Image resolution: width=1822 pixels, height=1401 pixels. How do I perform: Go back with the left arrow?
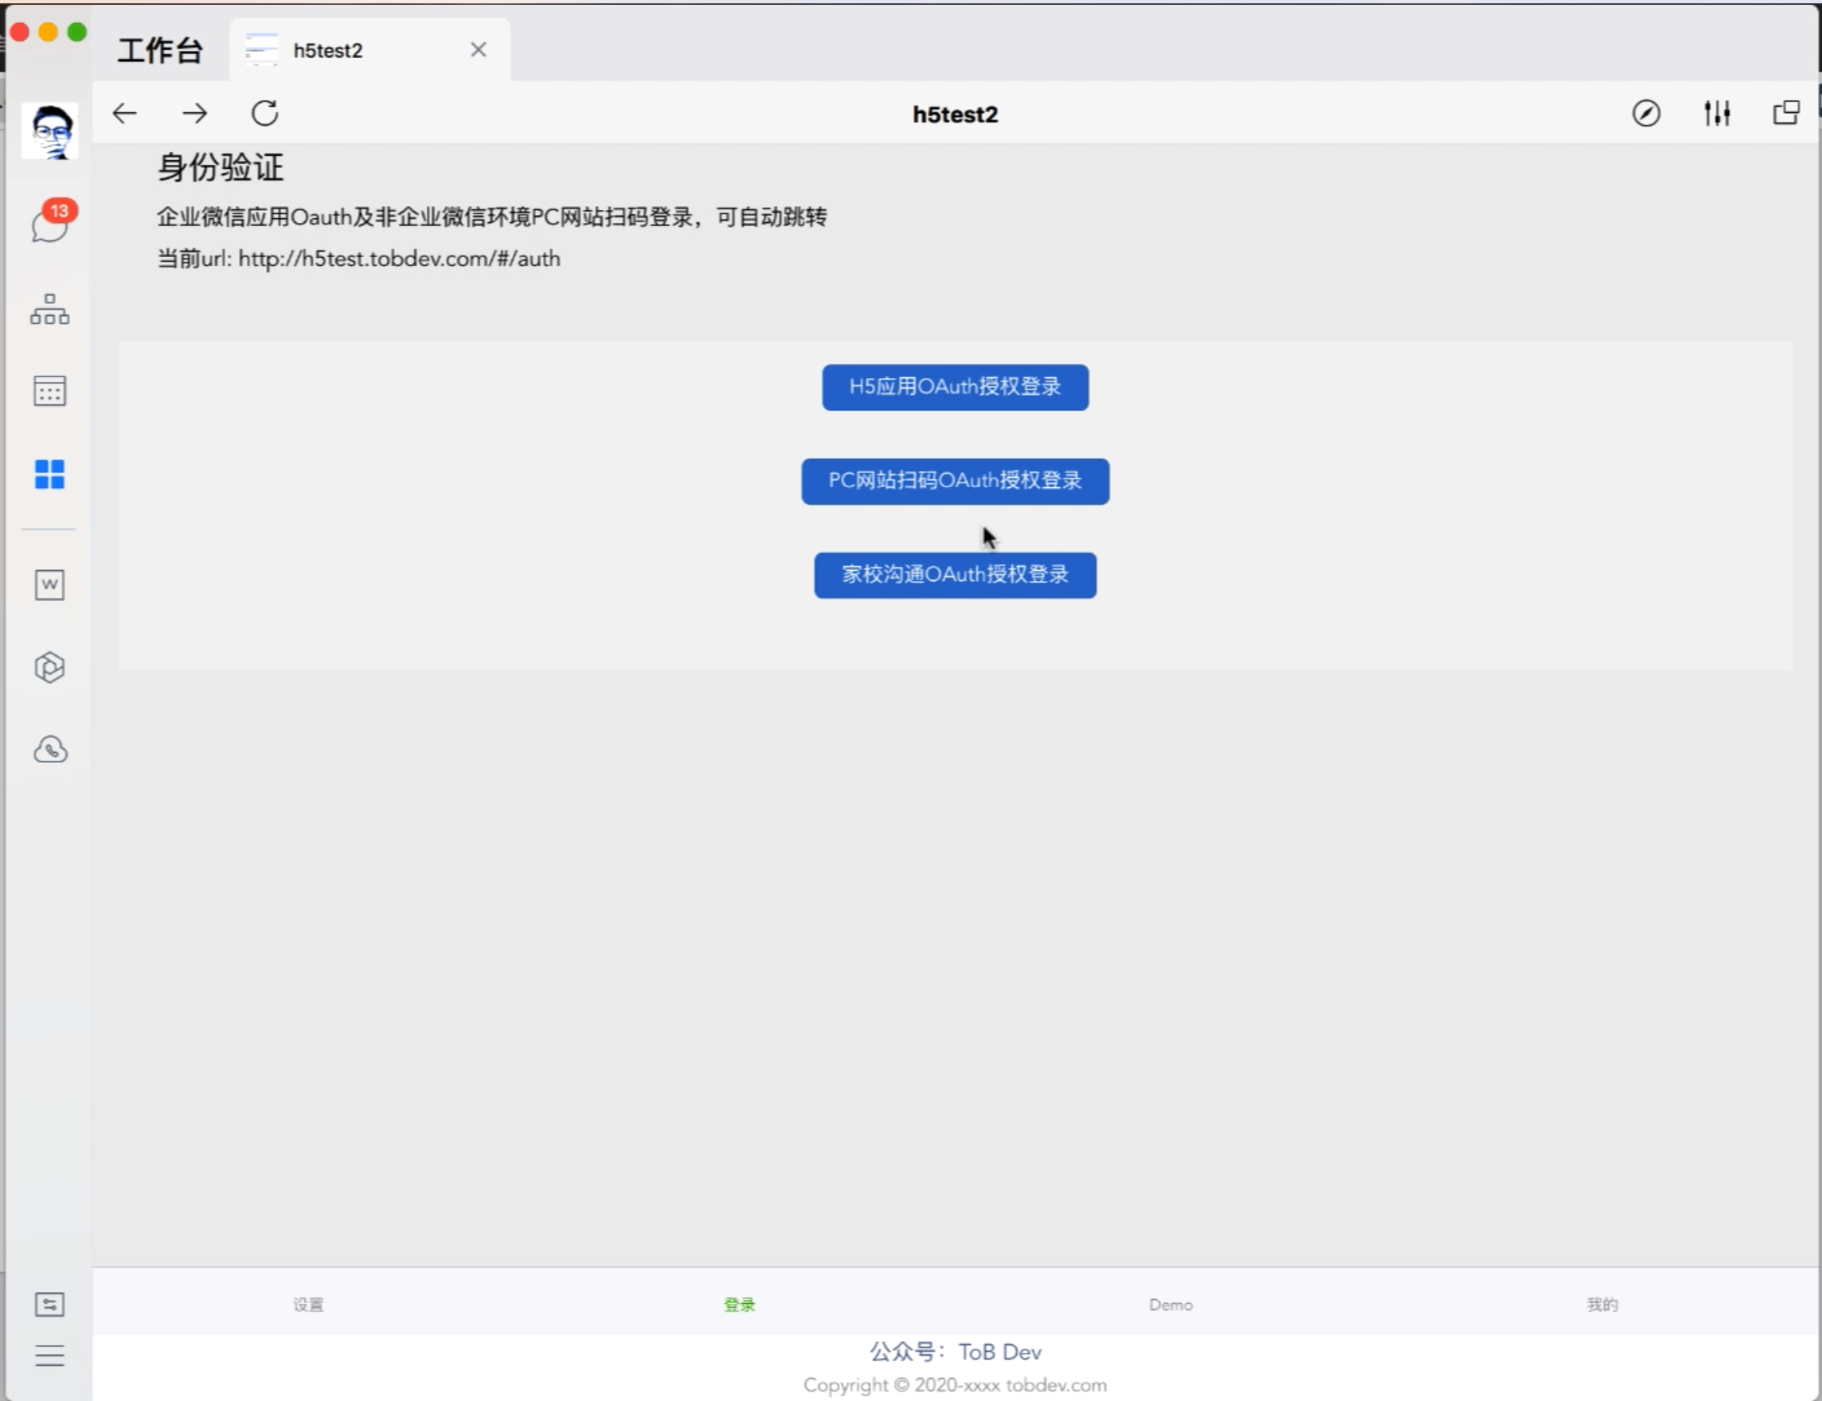coord(124,113)
